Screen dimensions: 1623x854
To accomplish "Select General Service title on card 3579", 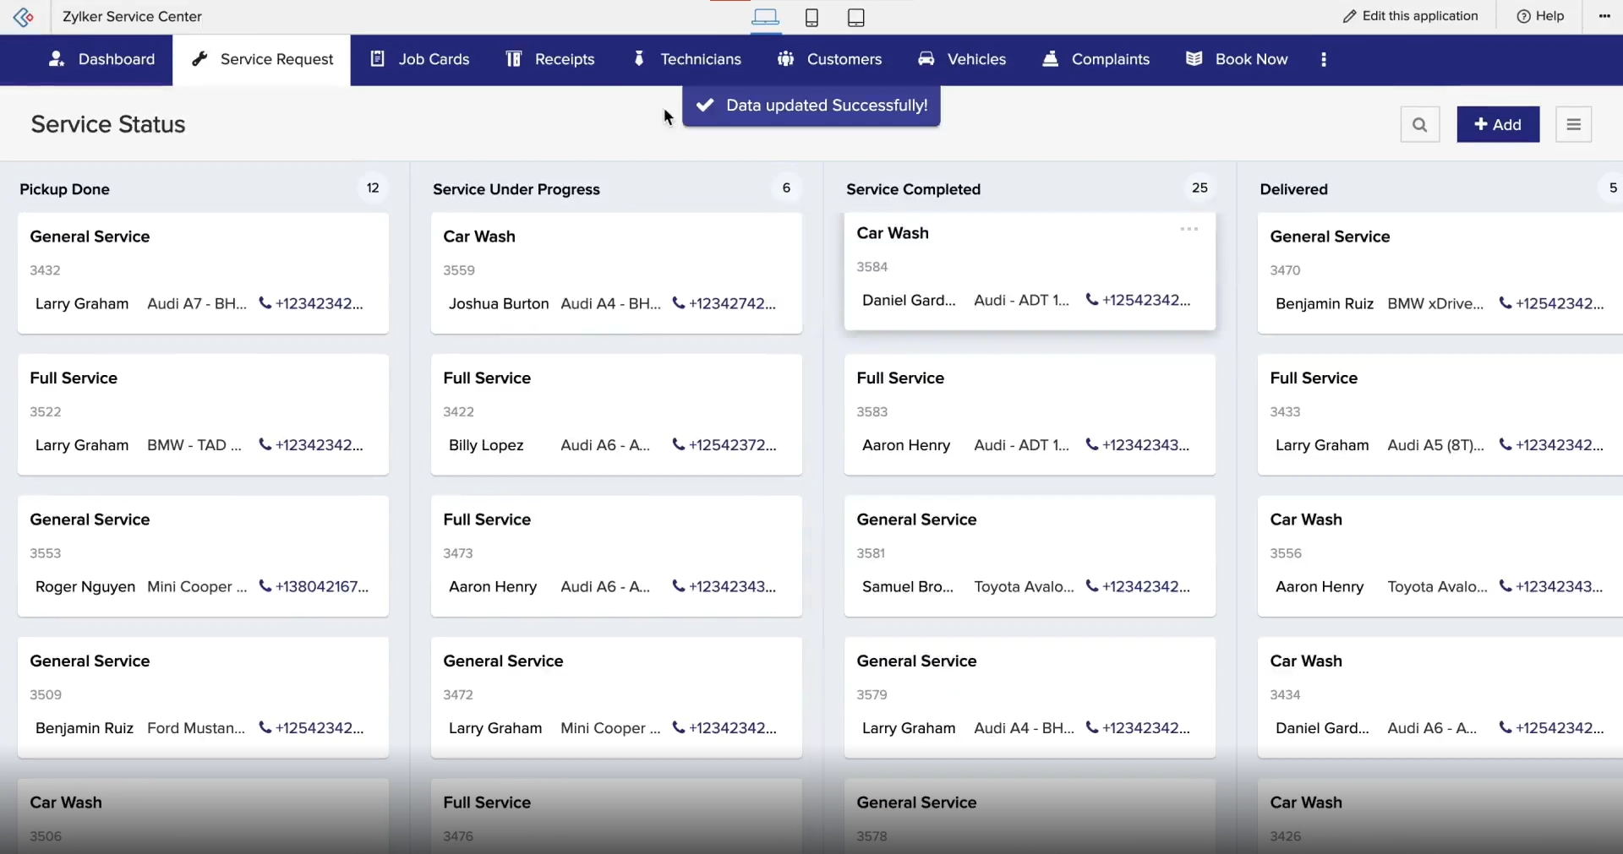I will pos(916,661).
